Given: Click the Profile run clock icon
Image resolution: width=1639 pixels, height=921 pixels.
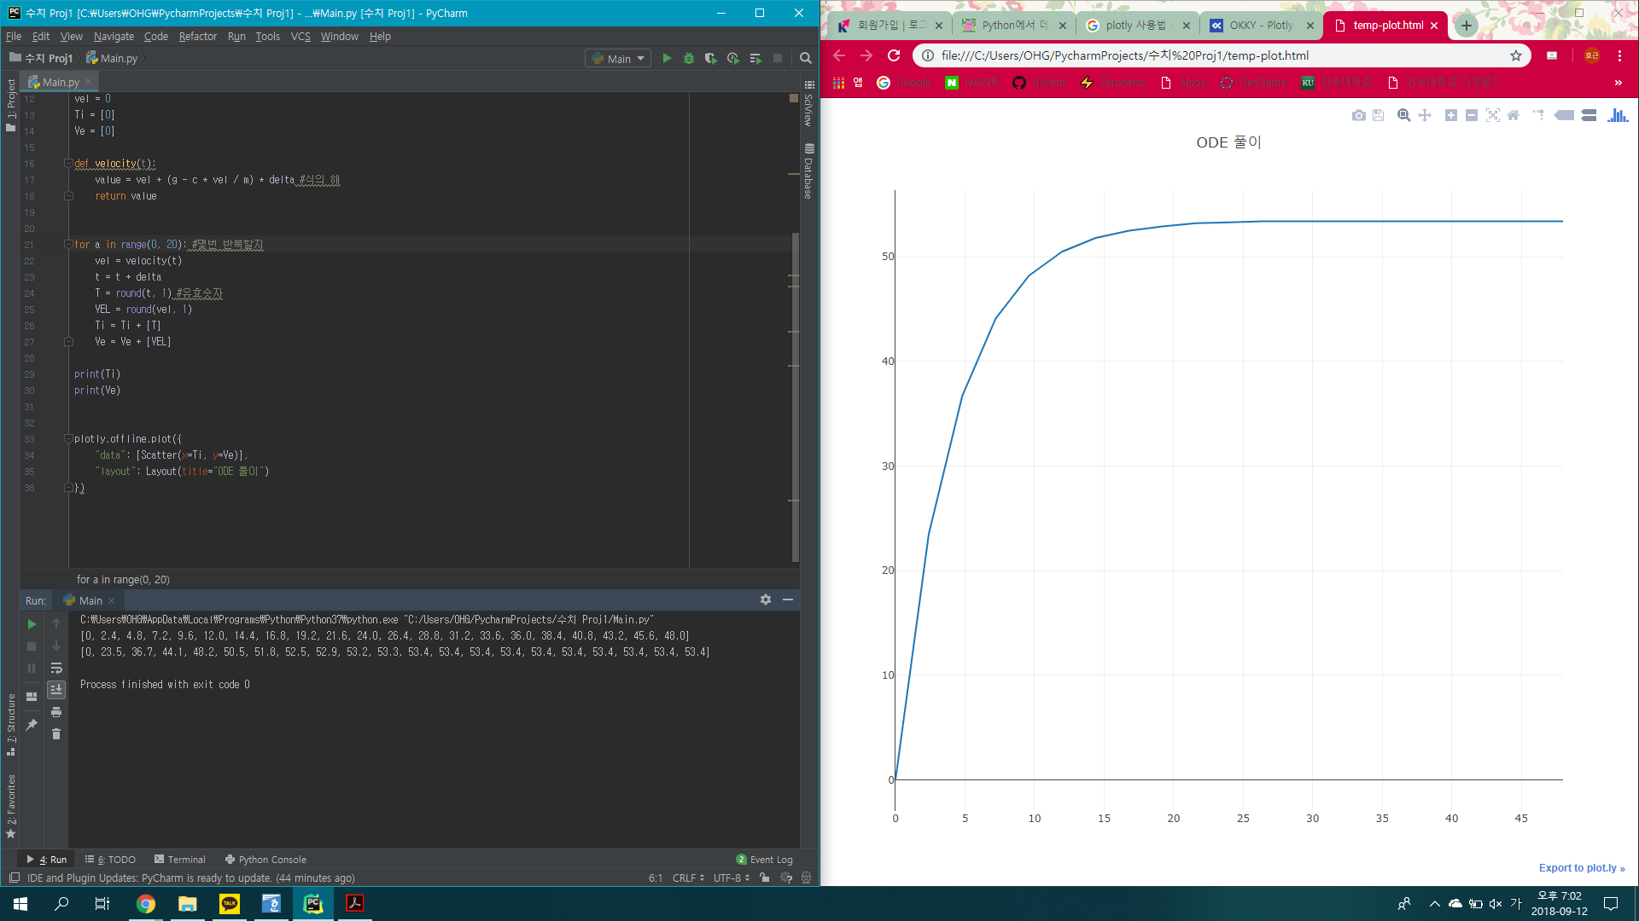Looking at the screenshot, I should 732,59.
